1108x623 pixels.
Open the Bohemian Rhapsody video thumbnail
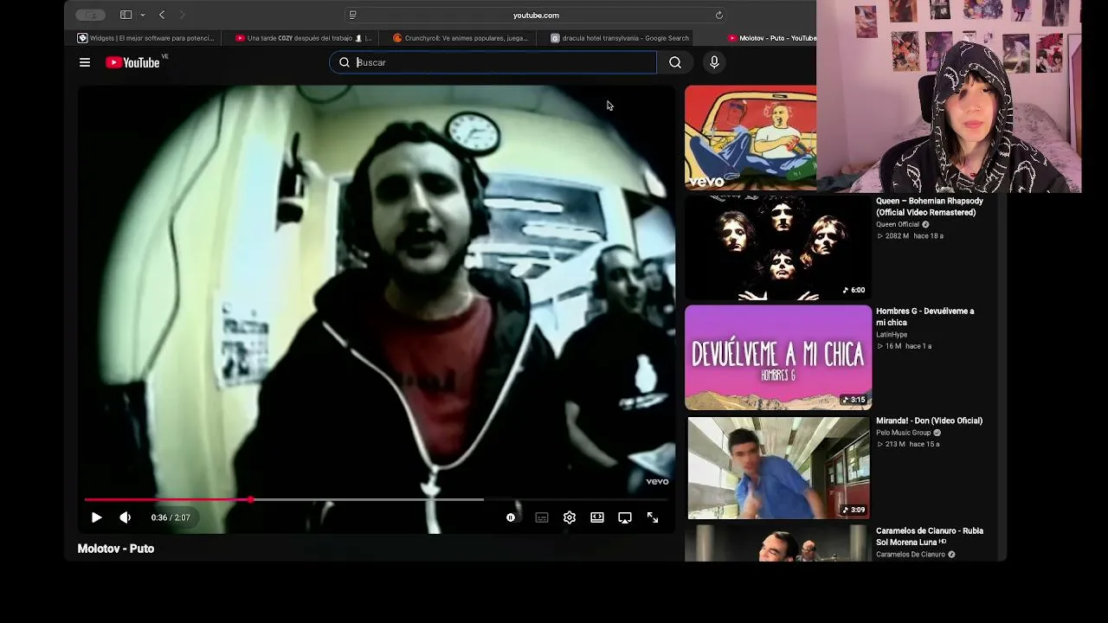778,247
